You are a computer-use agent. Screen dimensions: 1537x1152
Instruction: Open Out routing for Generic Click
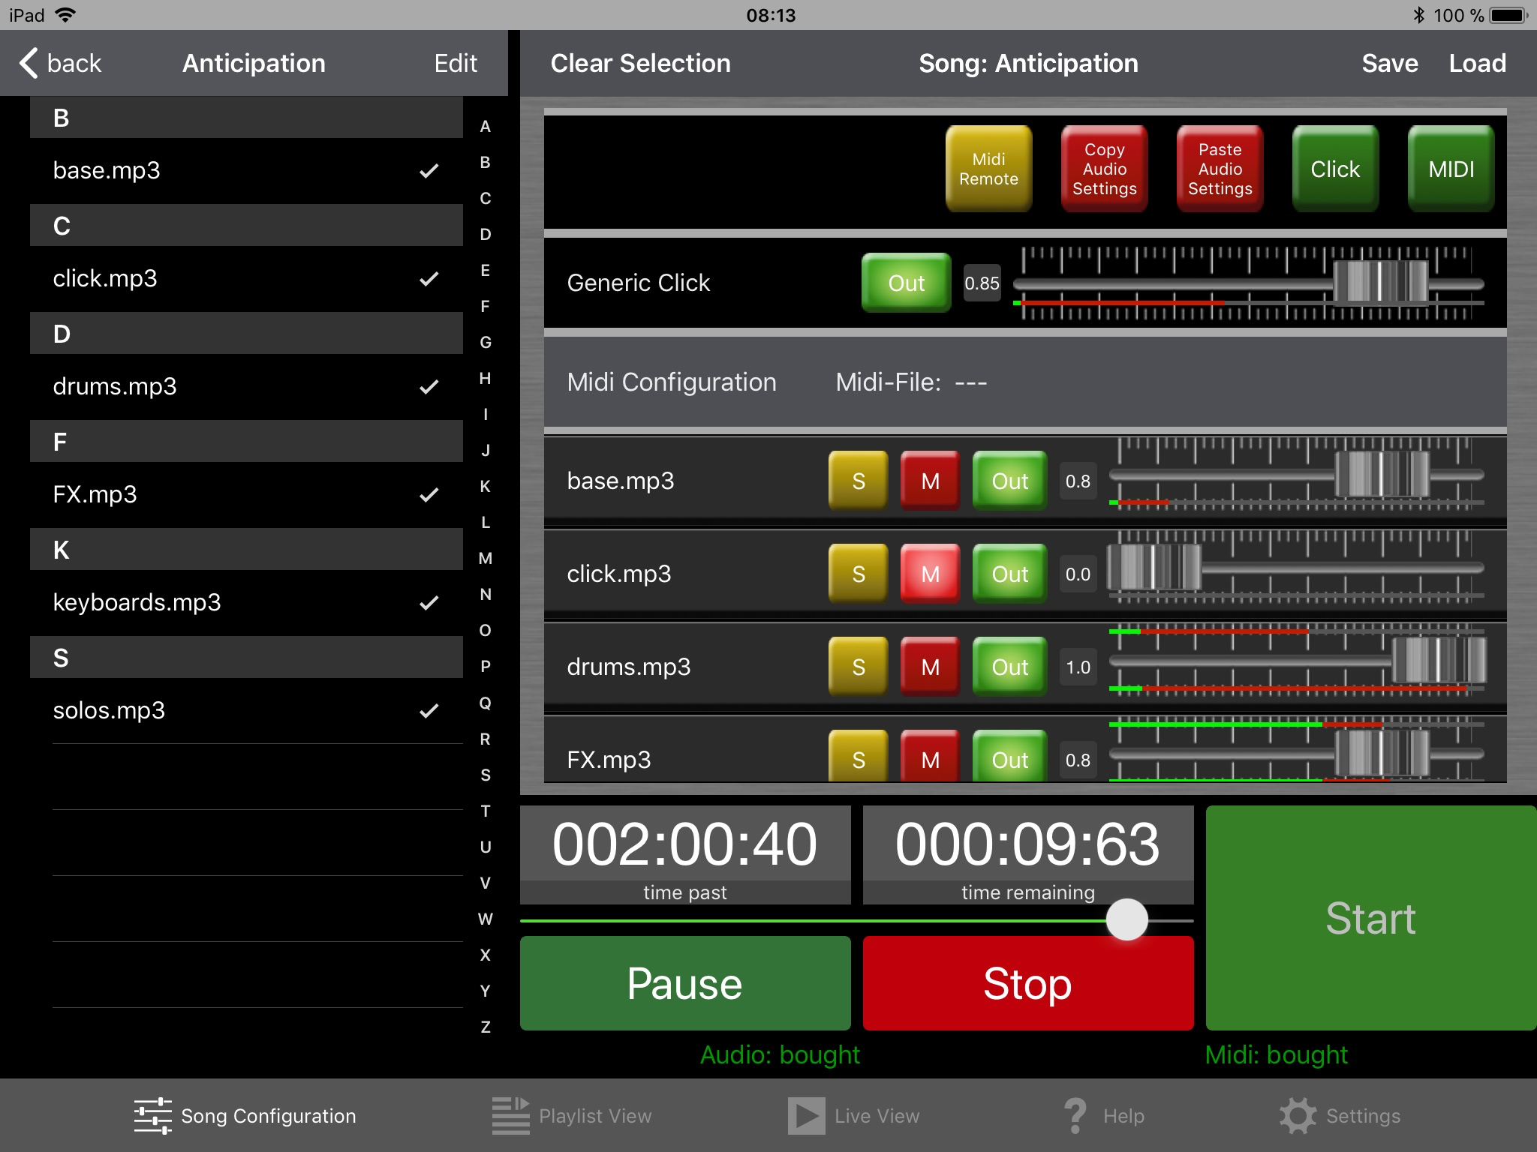(906, 283)
